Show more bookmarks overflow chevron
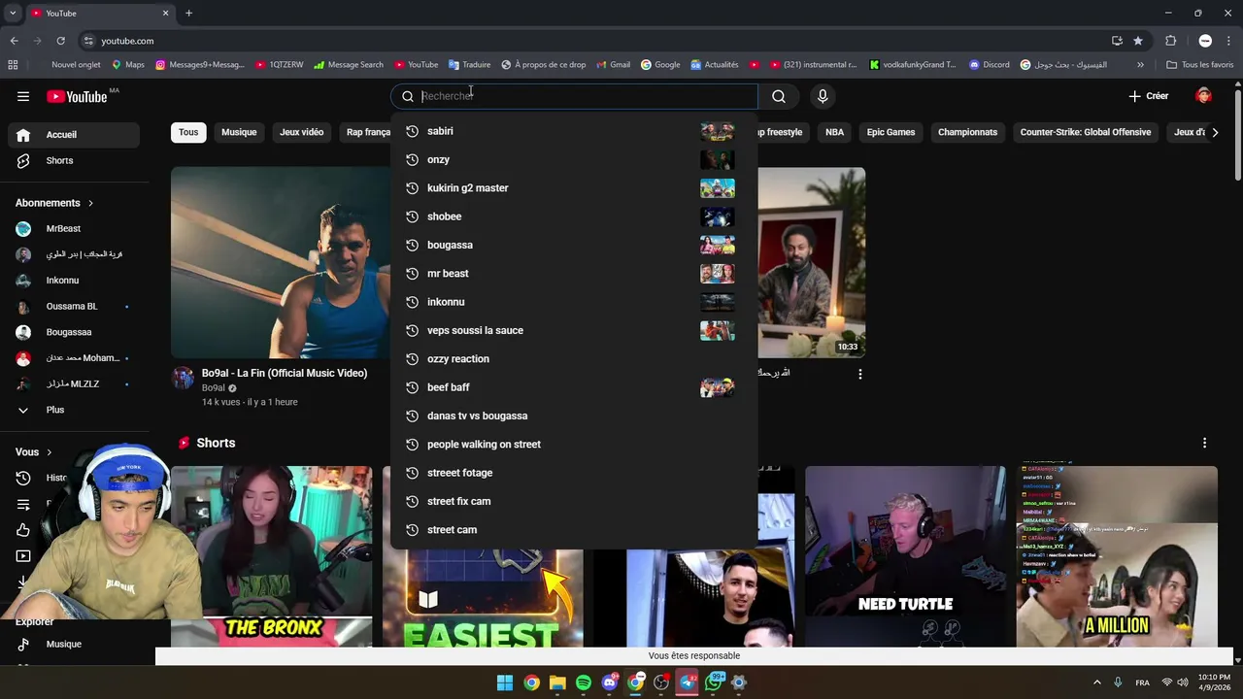Image resolution: width=1243 pixels, height=699 pixels. click(x=1140, y=65)
